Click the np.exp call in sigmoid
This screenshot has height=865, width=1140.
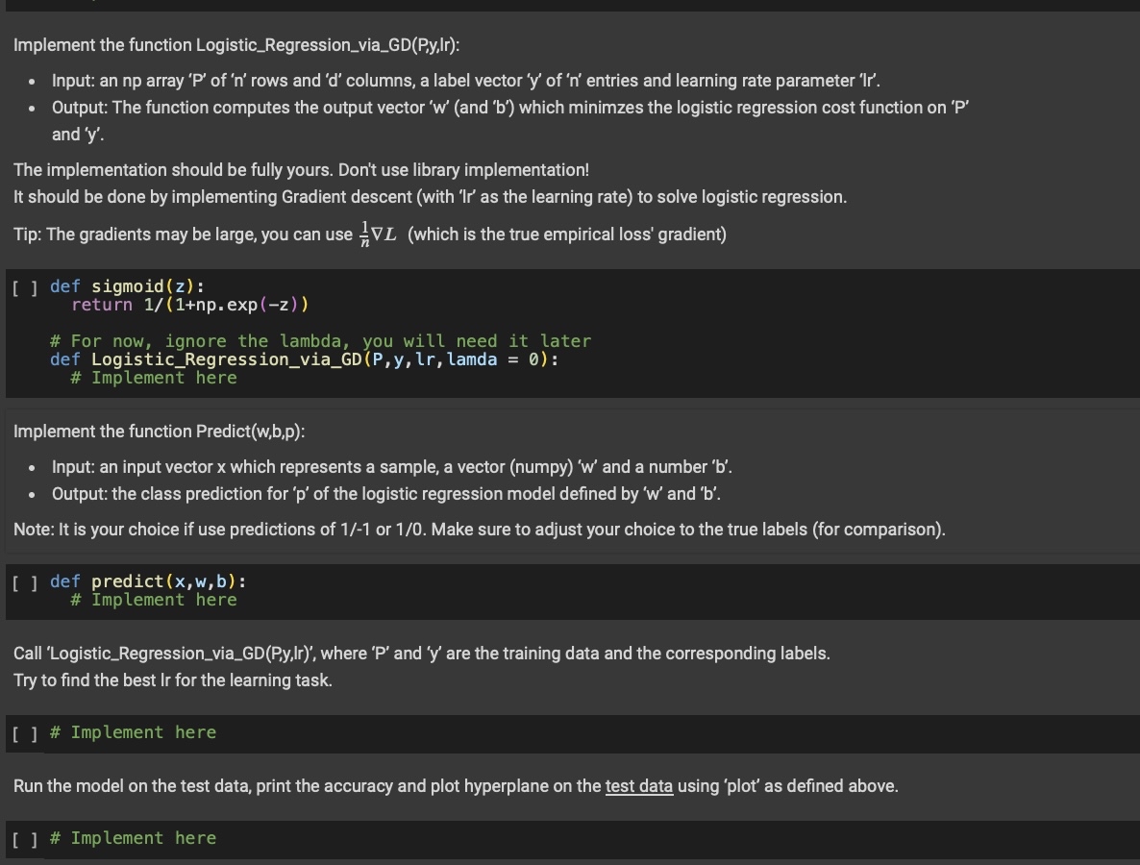pos(221,304)
